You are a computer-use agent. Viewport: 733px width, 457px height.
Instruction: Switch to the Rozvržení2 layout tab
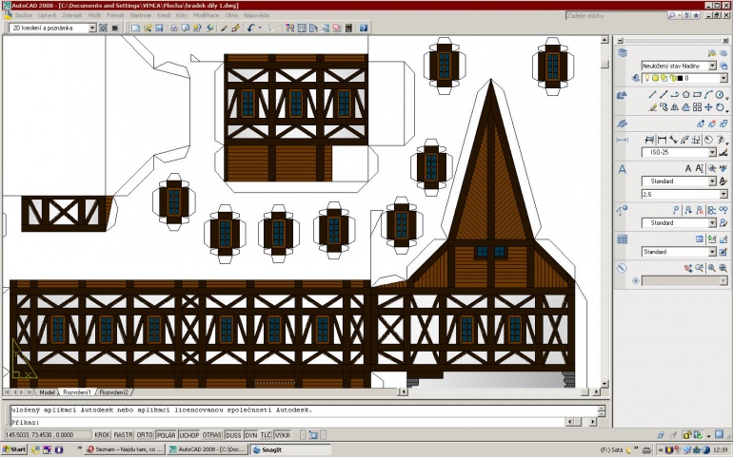tap(113, 392)
